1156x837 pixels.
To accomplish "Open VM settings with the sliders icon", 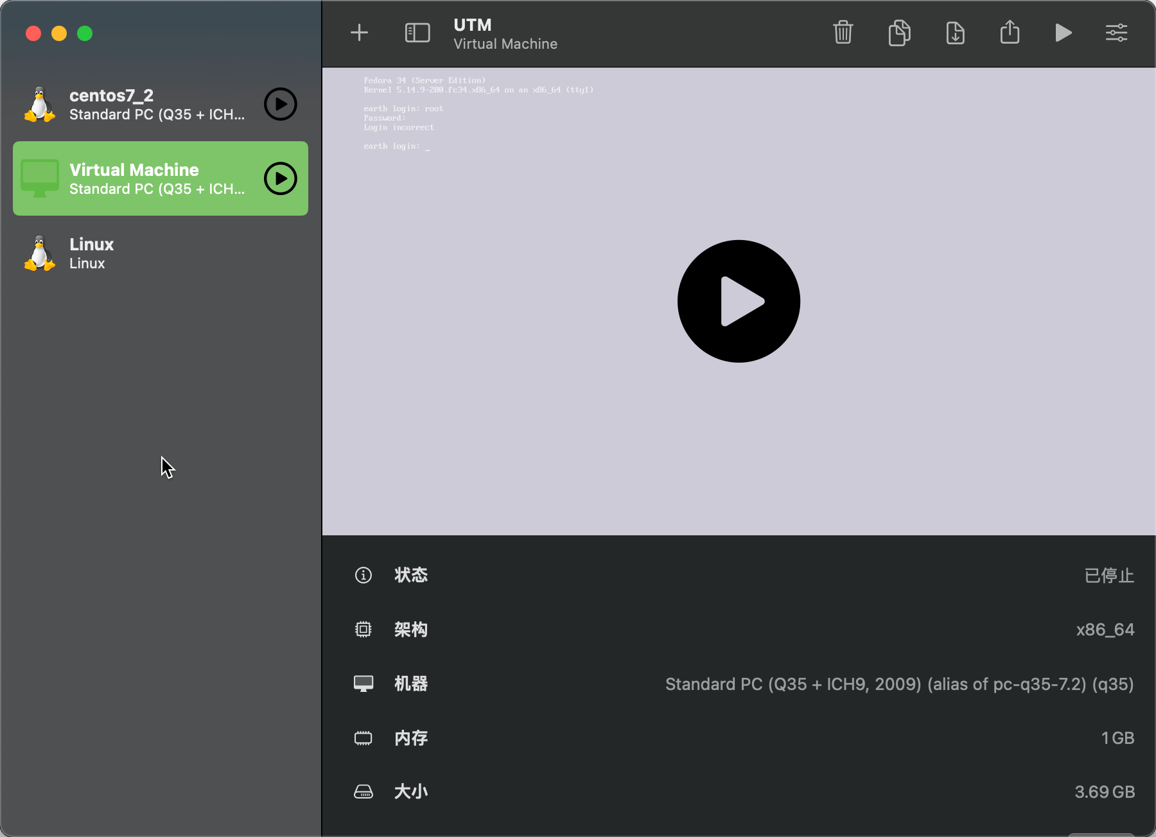I will 1116,33.
